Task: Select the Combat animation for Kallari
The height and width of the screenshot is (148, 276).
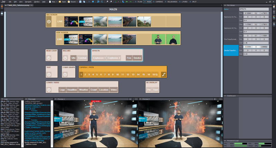Action: point(82,58)
